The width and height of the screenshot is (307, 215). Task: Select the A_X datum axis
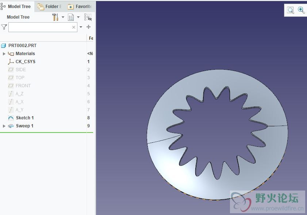(x=19, y=102)
